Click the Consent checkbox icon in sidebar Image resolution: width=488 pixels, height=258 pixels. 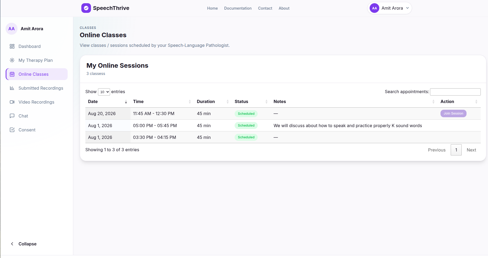point(12,130)
